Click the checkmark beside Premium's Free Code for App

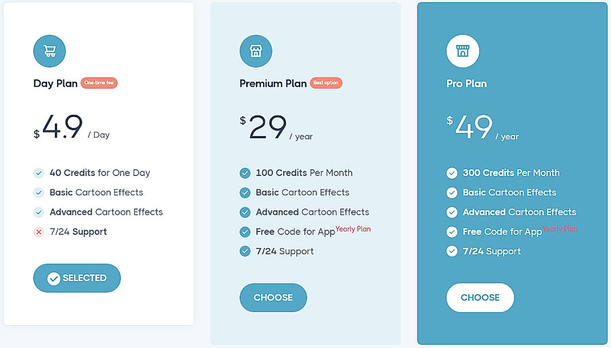(x=245, y=232)
